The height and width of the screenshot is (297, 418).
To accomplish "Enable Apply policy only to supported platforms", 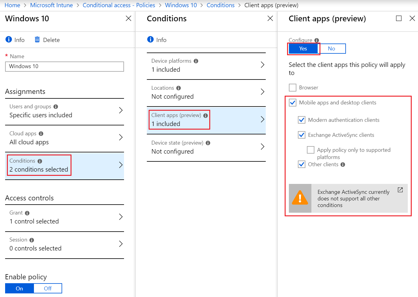I will click(x=311, y=150).
